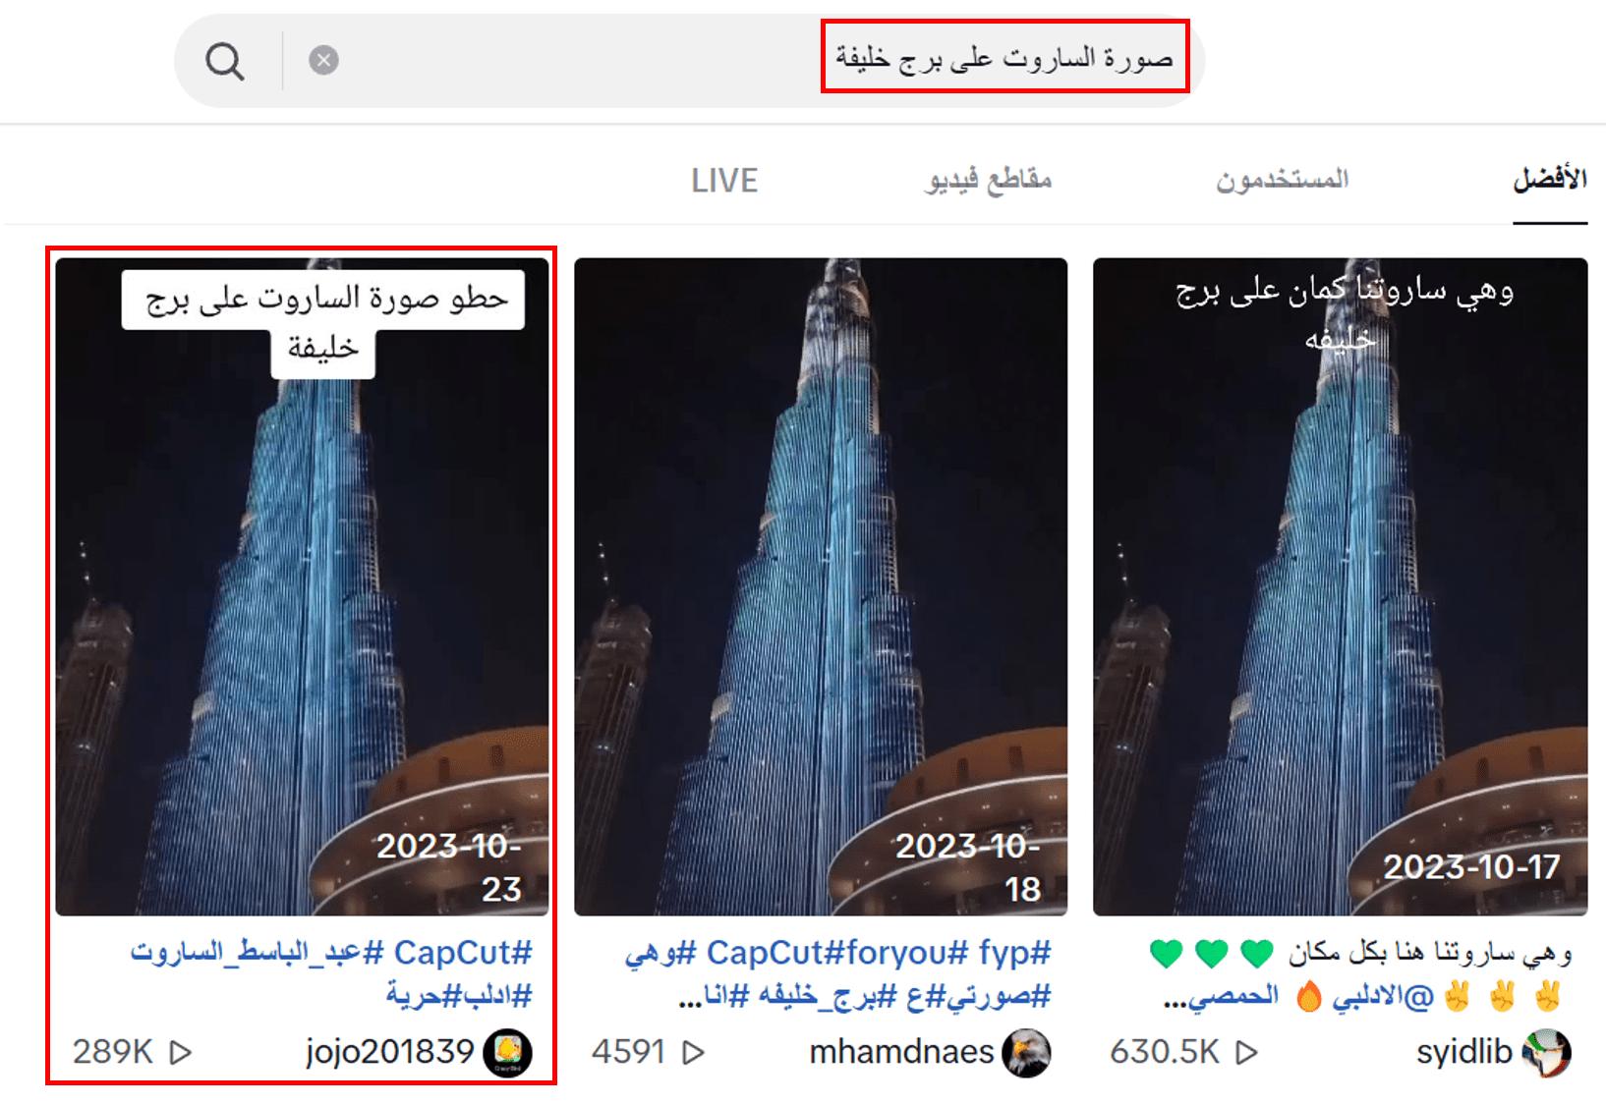Viewport: 1606px width, 1105px height.
Task: Click play icon next to 289K views
Action: click(x=181, y=1052)
